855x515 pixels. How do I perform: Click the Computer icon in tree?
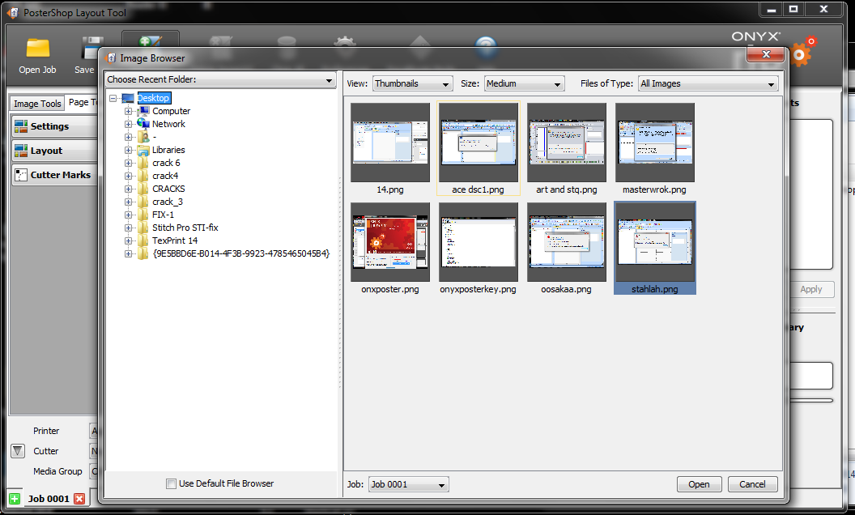pos(143,111)
